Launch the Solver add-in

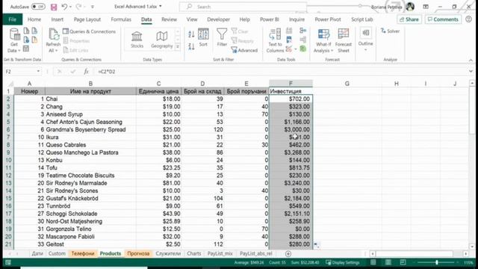click(x=390, y=31)
